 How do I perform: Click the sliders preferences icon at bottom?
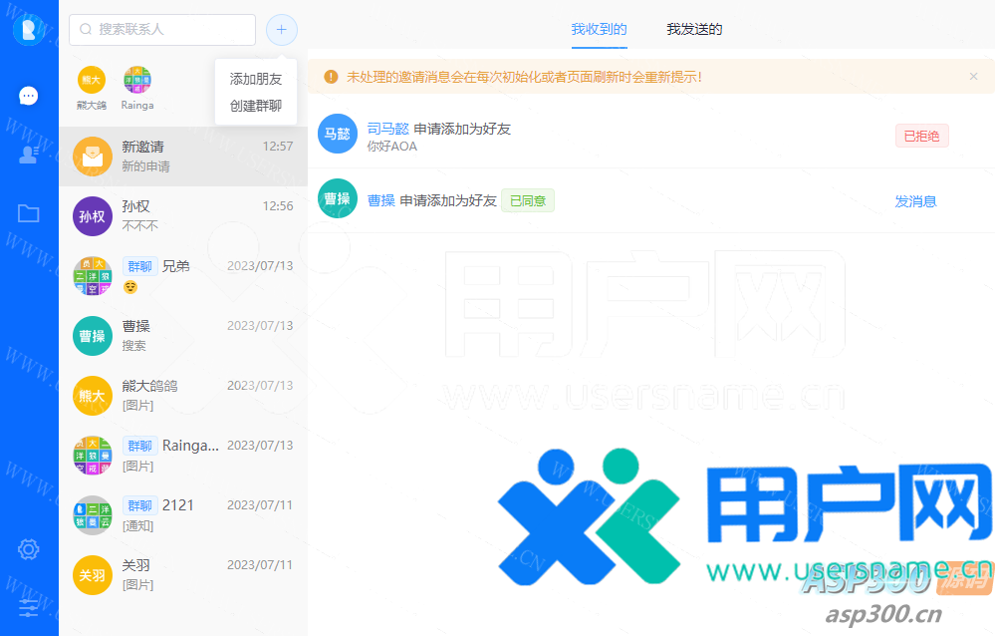(29, 607)
